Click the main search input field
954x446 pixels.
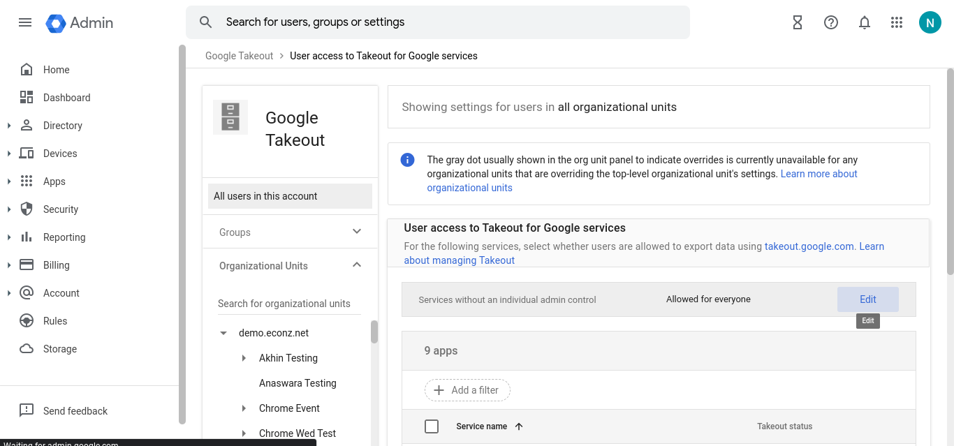pos(438,22)
